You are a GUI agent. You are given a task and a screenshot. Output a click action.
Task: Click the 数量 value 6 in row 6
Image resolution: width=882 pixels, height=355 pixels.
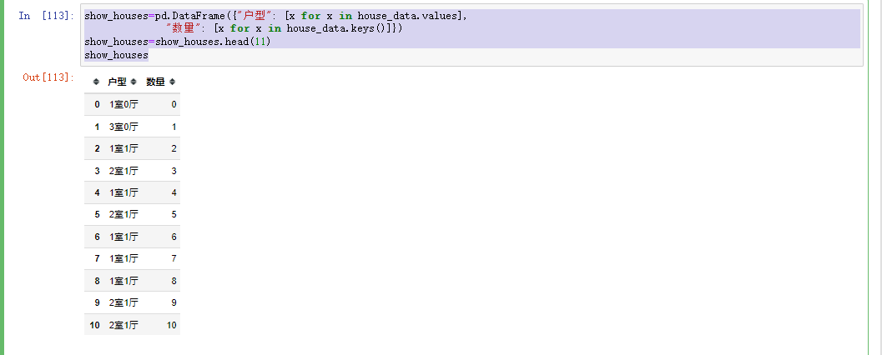pos(174,237)
